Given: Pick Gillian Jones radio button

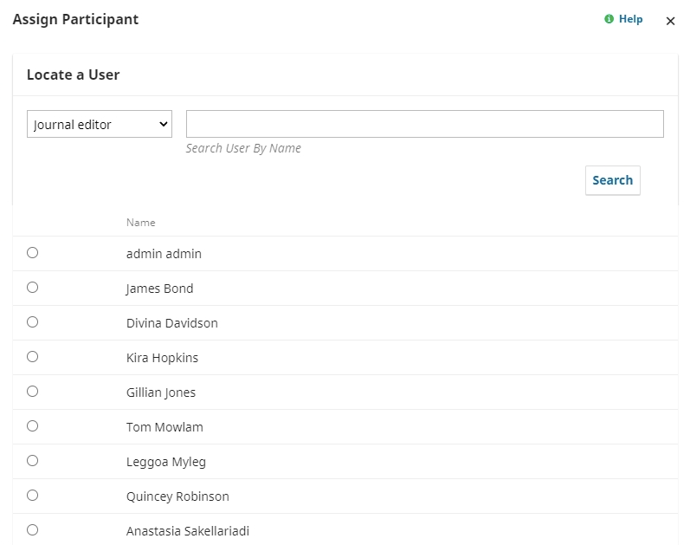Looking at the screenshot, I should click(33, 392).
